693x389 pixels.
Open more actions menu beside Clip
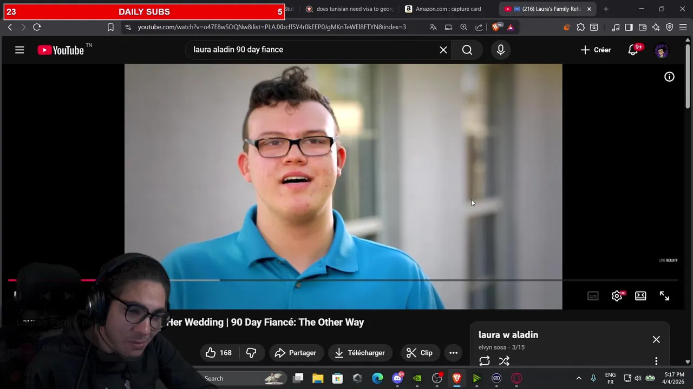click(454, 353)
